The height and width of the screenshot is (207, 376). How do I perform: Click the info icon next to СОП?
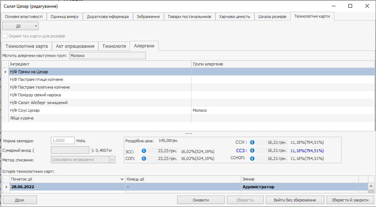click(144, 158)
